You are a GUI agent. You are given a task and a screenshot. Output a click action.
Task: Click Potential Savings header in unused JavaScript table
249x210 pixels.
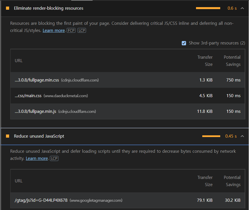pyautogui.click(x=232, y=181)
